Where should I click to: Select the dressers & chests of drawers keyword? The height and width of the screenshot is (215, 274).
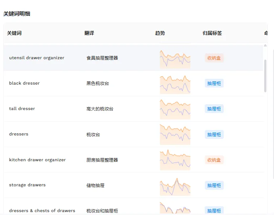click(x=42, y=210)
